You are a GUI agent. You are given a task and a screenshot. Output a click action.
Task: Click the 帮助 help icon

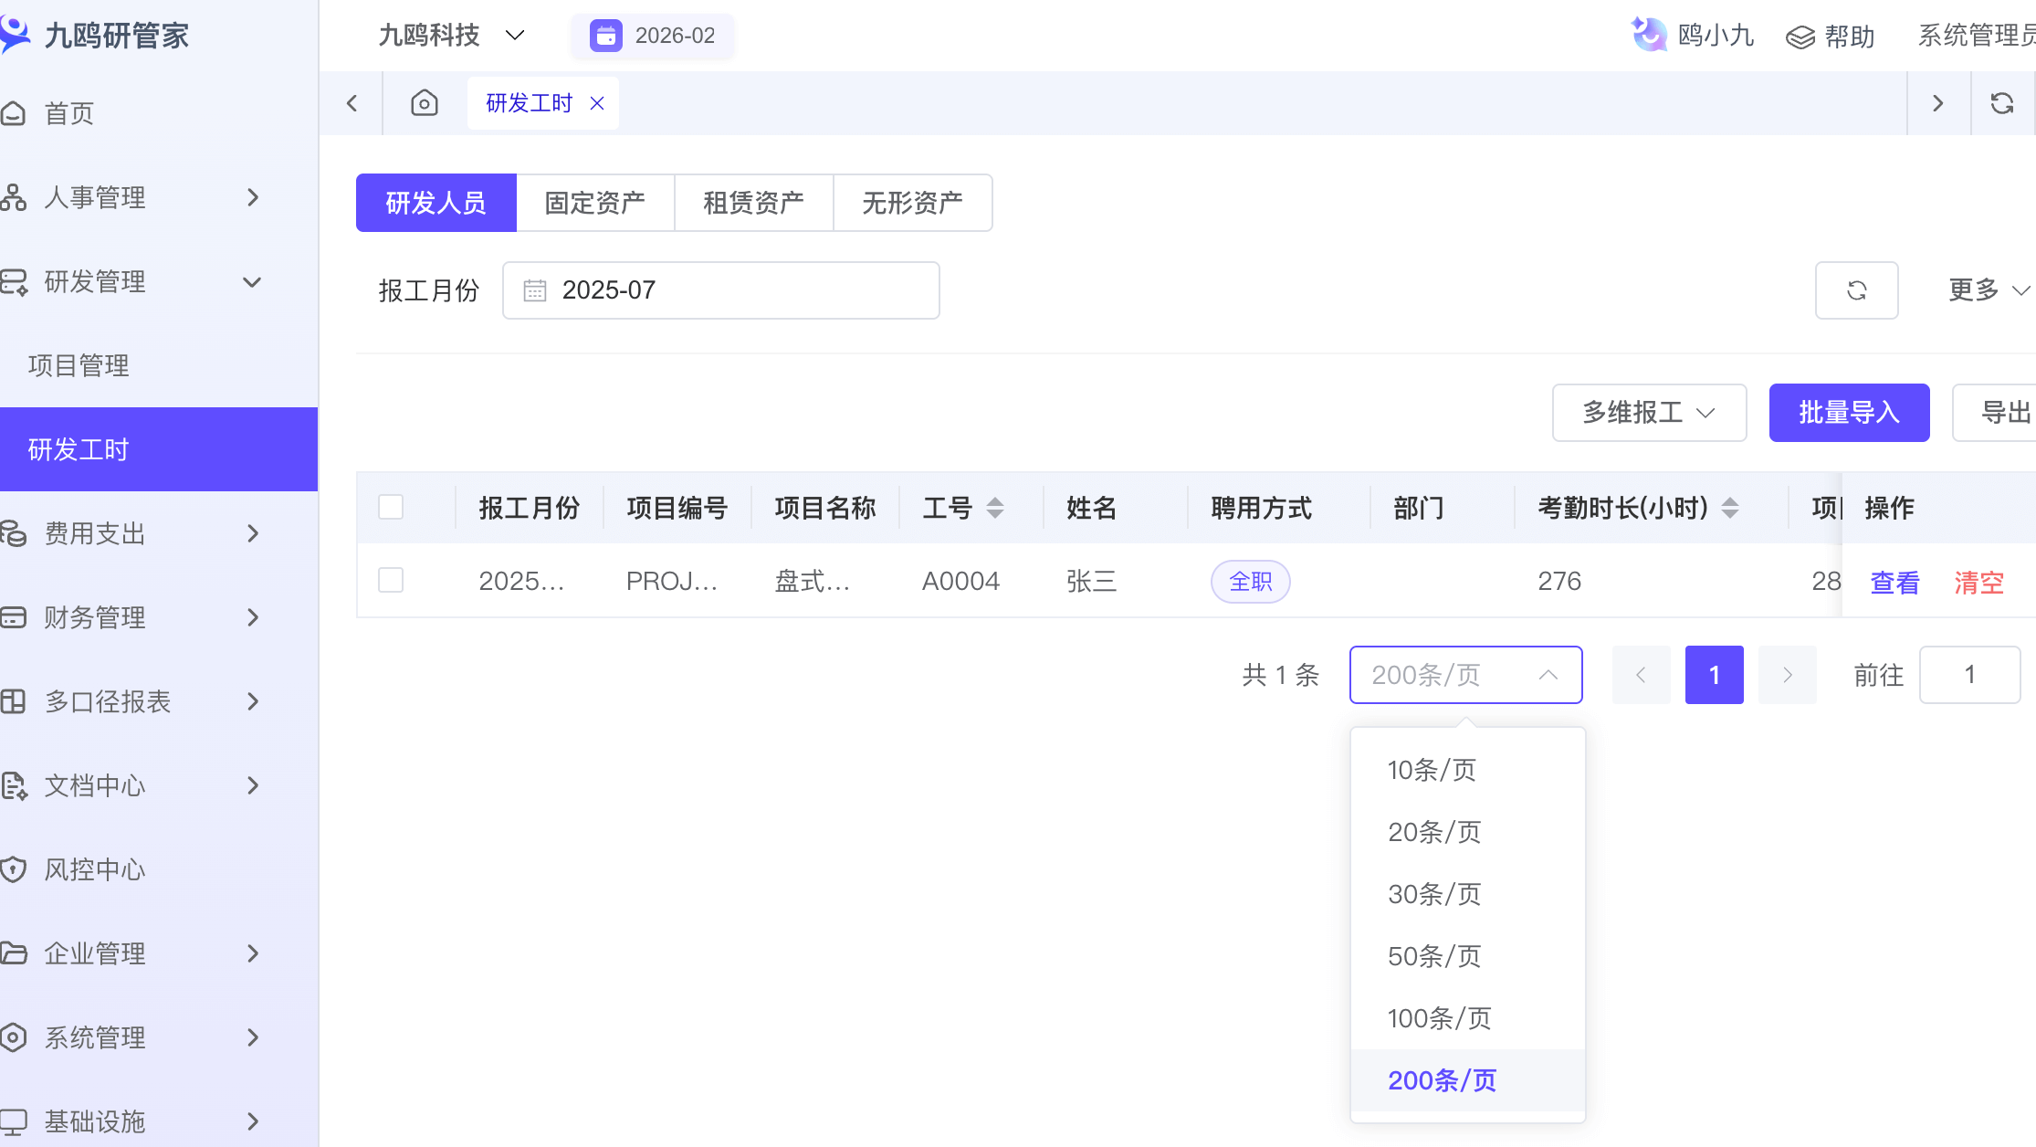tap(1800, 37)
